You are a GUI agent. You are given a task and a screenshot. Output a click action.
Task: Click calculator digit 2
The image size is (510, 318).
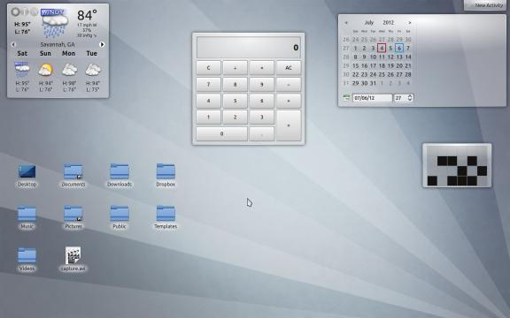pyautogui.click(x=236, y=117)
